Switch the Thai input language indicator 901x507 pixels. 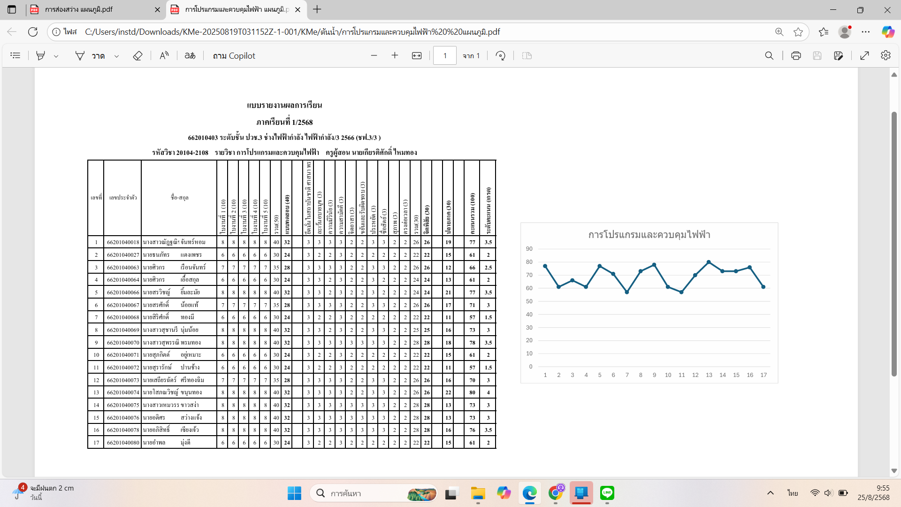click(x=793, y=493)
